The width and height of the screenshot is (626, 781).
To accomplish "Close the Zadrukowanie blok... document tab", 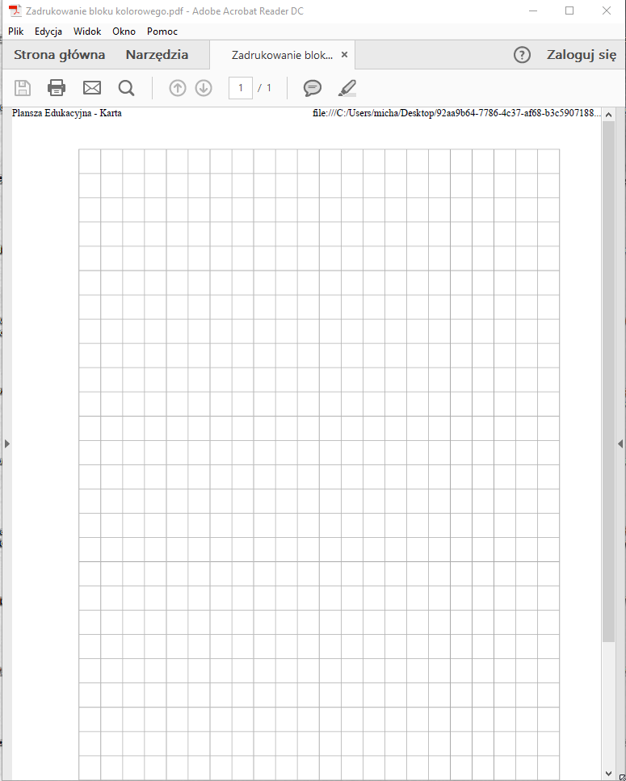I will 344,55.
